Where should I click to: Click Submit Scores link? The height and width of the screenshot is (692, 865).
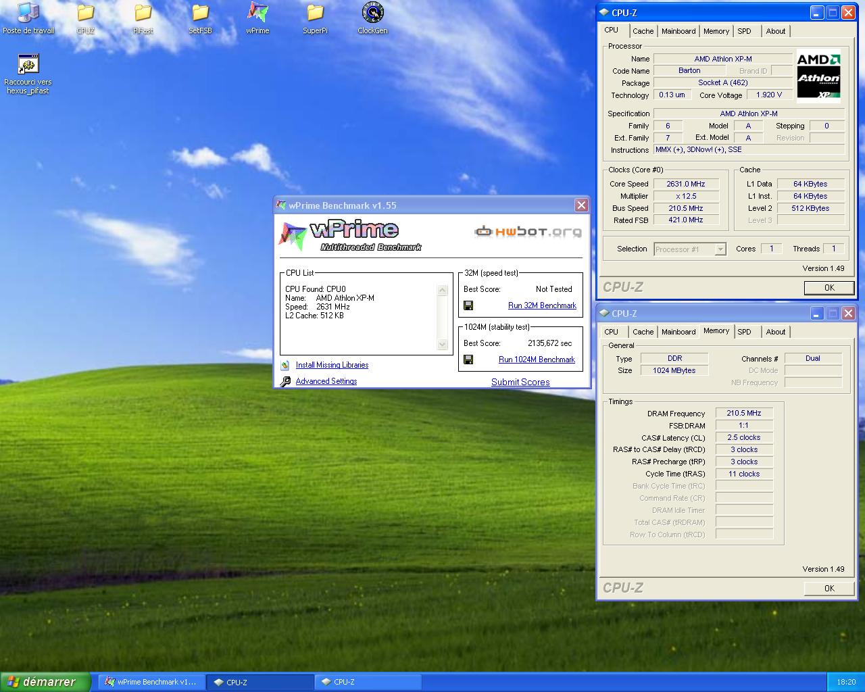520,382
